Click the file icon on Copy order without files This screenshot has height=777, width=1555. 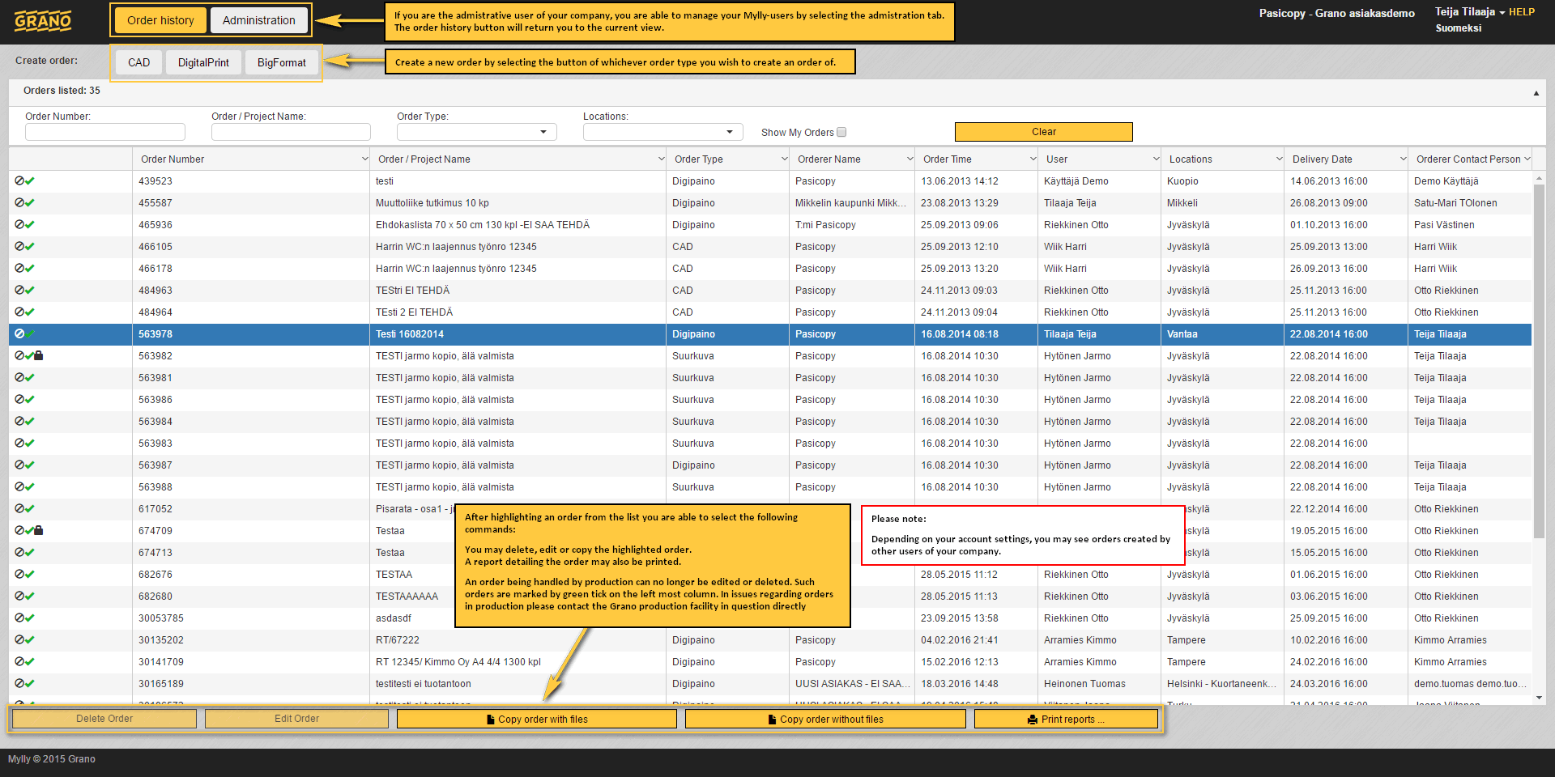click(x=773, y=720)
